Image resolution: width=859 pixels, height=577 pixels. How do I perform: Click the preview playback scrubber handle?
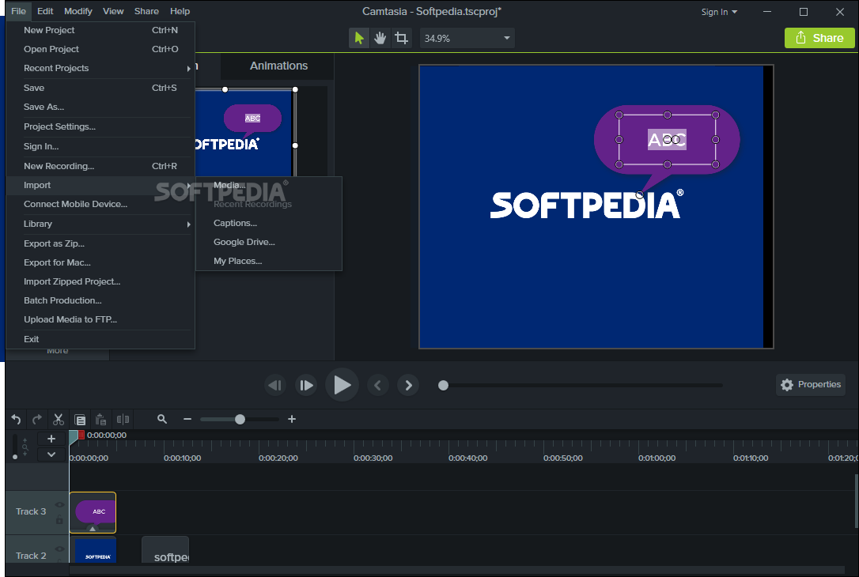(443, 386)
